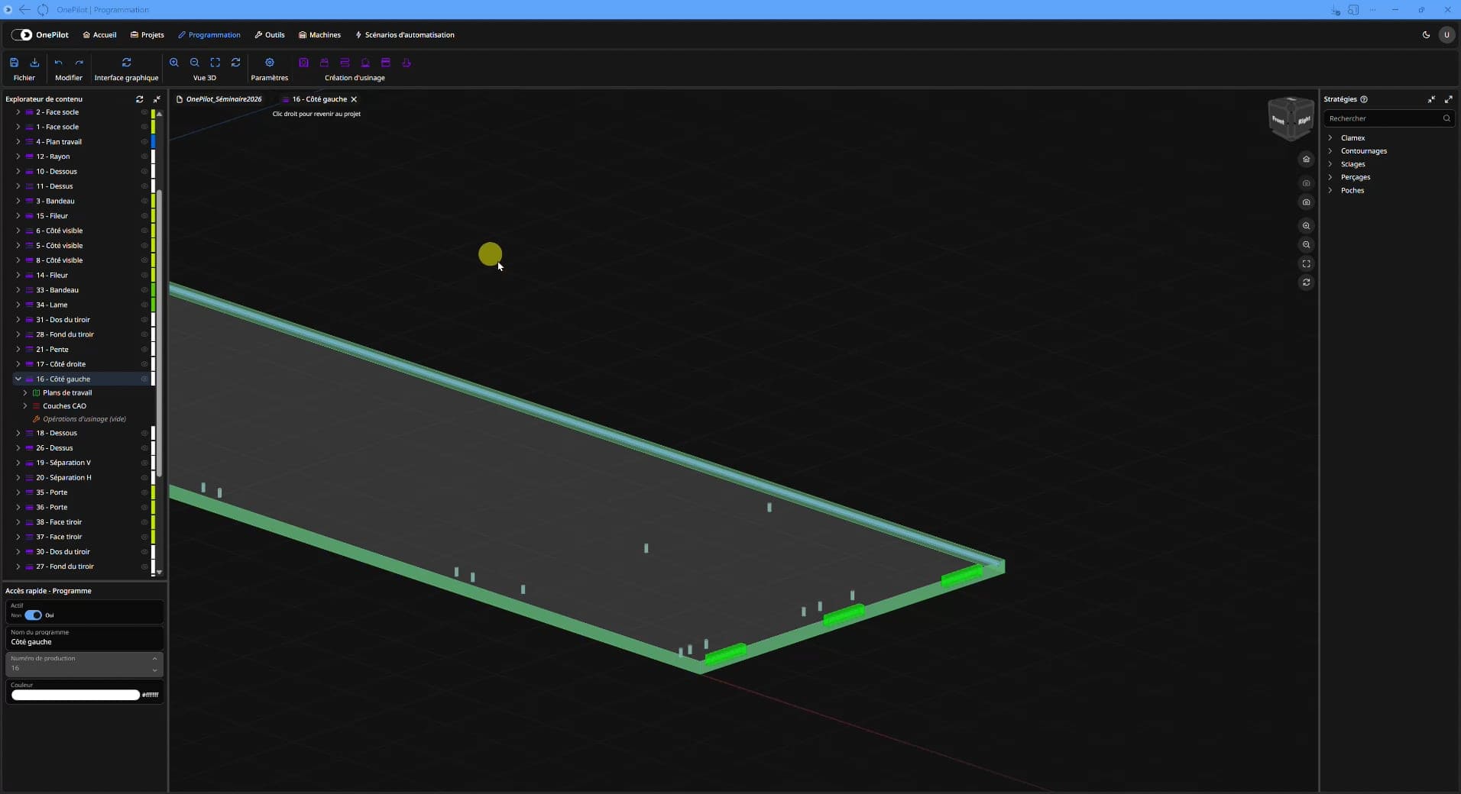Zoom out via the Vue 3D toolbar
Image resolution: width=1461 pixels, height=794 pixels.
click(x=195, y=63)
